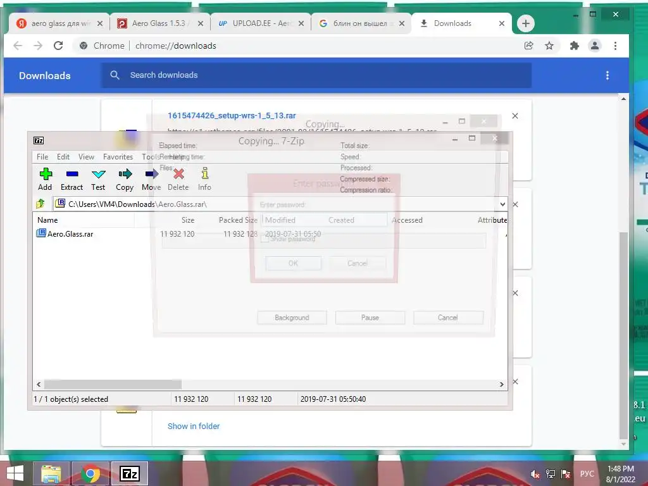The width and height of the screenshot is (648, 486).
Task: Click OK in the Enter password dialog
Action: click(x=293, y=263)
